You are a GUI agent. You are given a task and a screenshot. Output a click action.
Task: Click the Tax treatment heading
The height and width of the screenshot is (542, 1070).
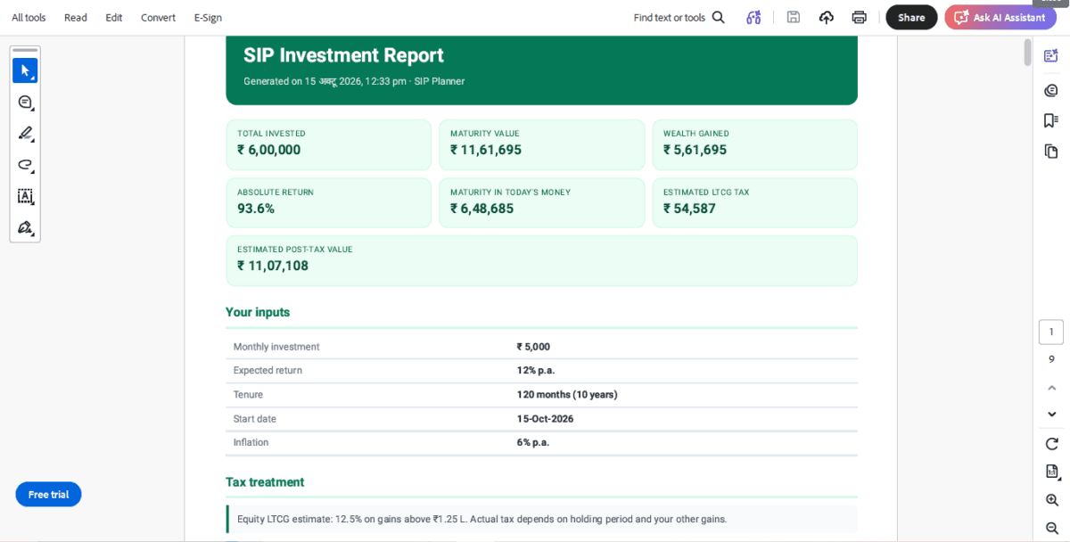click(x=265, y=482)
